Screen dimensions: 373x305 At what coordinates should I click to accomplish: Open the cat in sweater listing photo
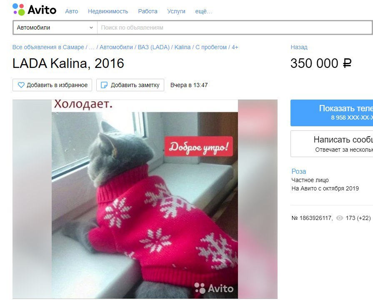(145, 199)
